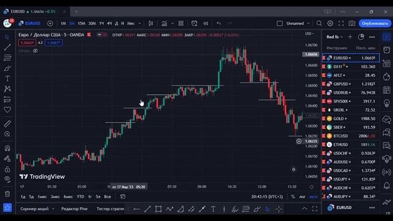The width and height of the screenshot is (393, 221).
Task: Toggle magnet mode in left toolbar
Action: tap(7, 148)
